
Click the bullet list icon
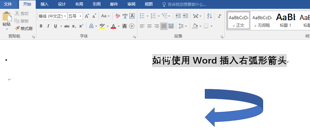(142, 16)
